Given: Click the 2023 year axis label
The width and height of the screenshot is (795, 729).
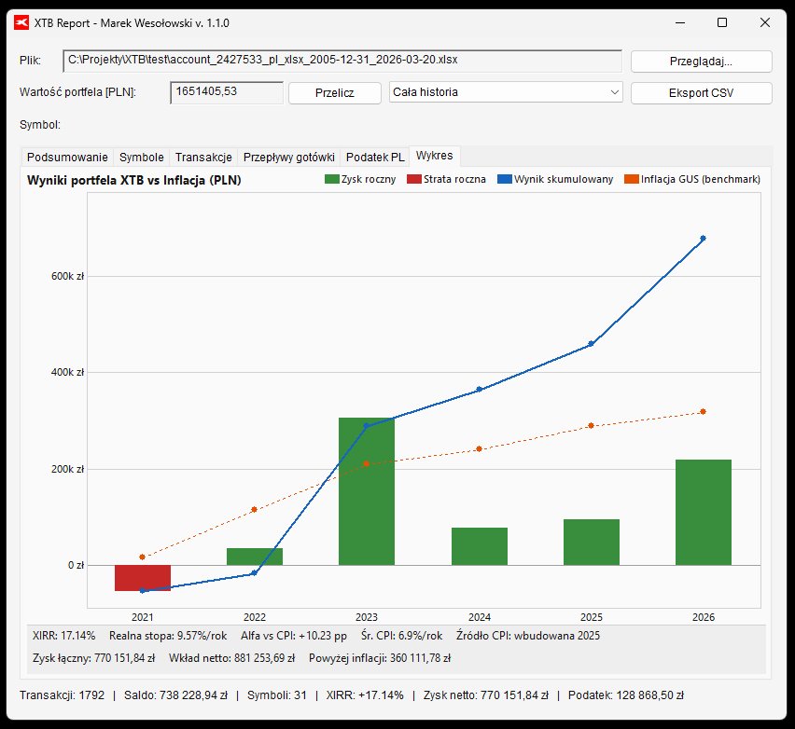Looking at the screenshot, I should coord(367,617).
